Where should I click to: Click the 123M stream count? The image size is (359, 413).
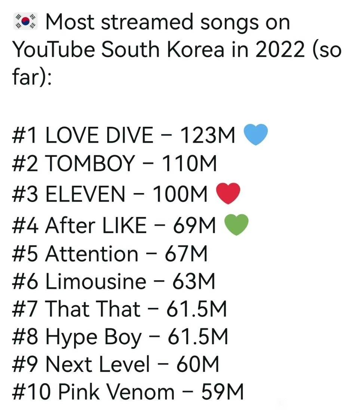tap(208, 135)
